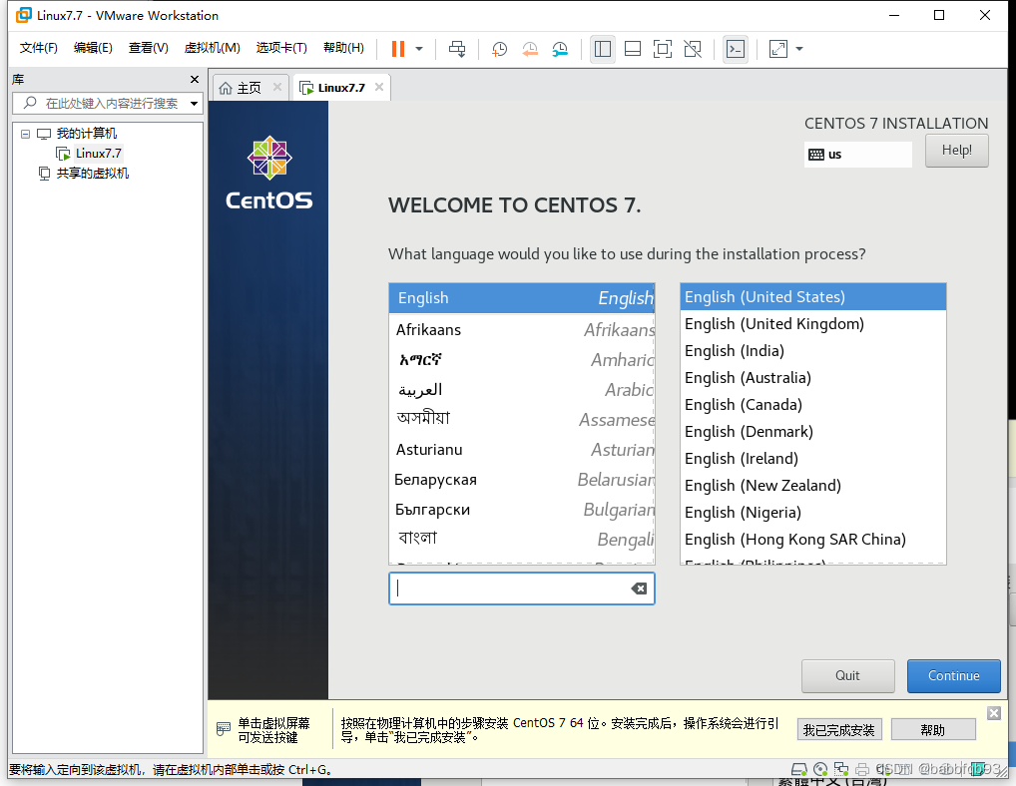The width and height of the screenshot is (1016, 786).
Task: Open the 查看(V) menu
Action: point(148,48)
